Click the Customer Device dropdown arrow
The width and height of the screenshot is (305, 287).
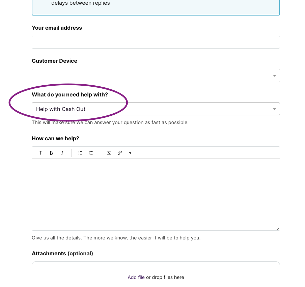pos(274,76)
